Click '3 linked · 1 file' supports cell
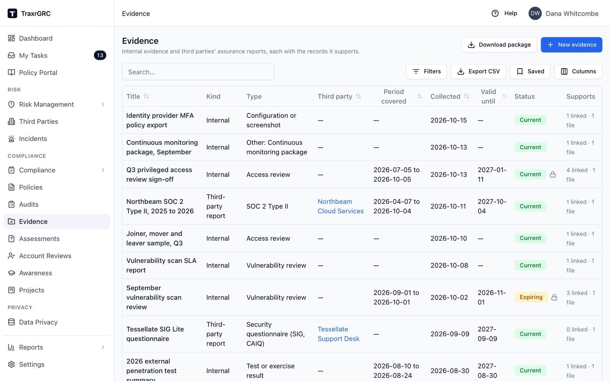 click(x=581, y=297)
